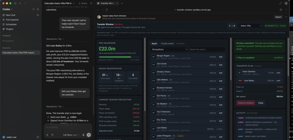Undo the Leon Bailey sale
The height and width of the screenshot is (140, 293).
278,81
